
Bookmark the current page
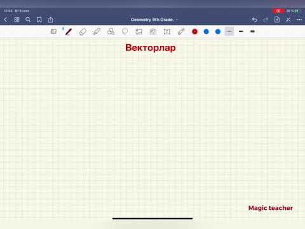pos(39,20)
